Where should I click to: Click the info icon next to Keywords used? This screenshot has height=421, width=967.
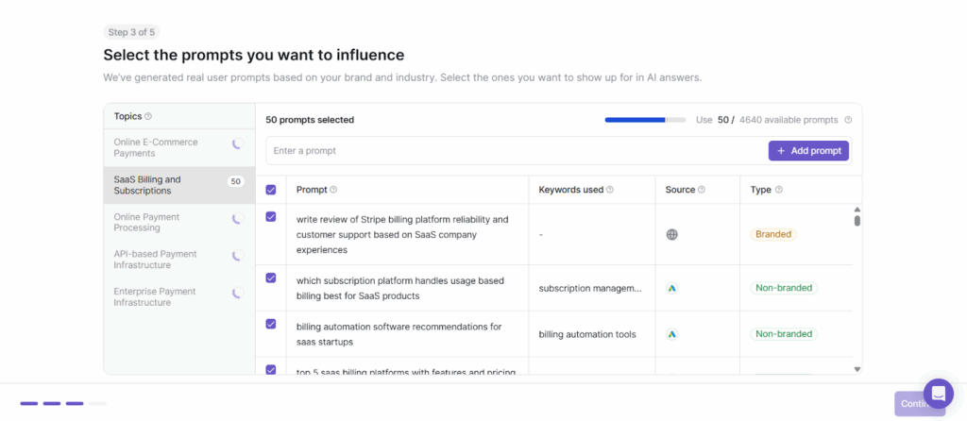[610, 190]
